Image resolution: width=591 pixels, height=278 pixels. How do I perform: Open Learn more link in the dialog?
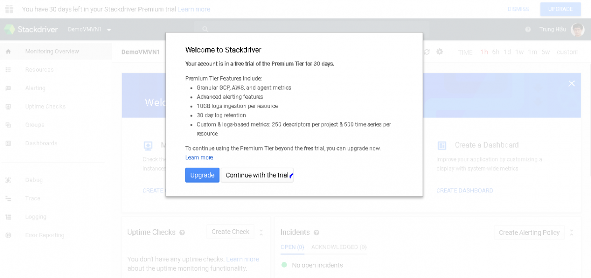tap(199, 157)
